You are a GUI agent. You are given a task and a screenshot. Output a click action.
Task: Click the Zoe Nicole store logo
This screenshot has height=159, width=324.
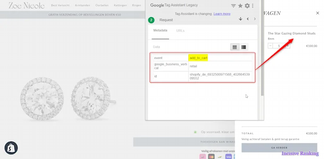coord(27,5)
